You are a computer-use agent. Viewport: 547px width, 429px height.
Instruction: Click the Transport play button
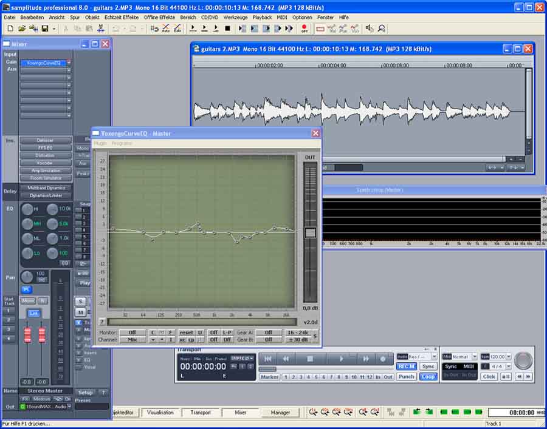tap(342, 359)
